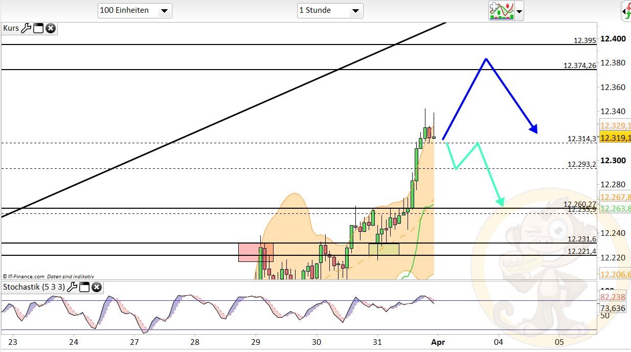Click the Apr label on the time axis
The width and height of the screenshot is (631, 352).
pyautogui.click(x=438, y=342)
